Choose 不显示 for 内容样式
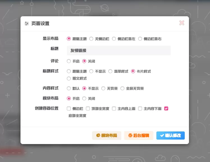Image resolution: width=210 pixels, height=162 pixels. (x=84, y=88)
